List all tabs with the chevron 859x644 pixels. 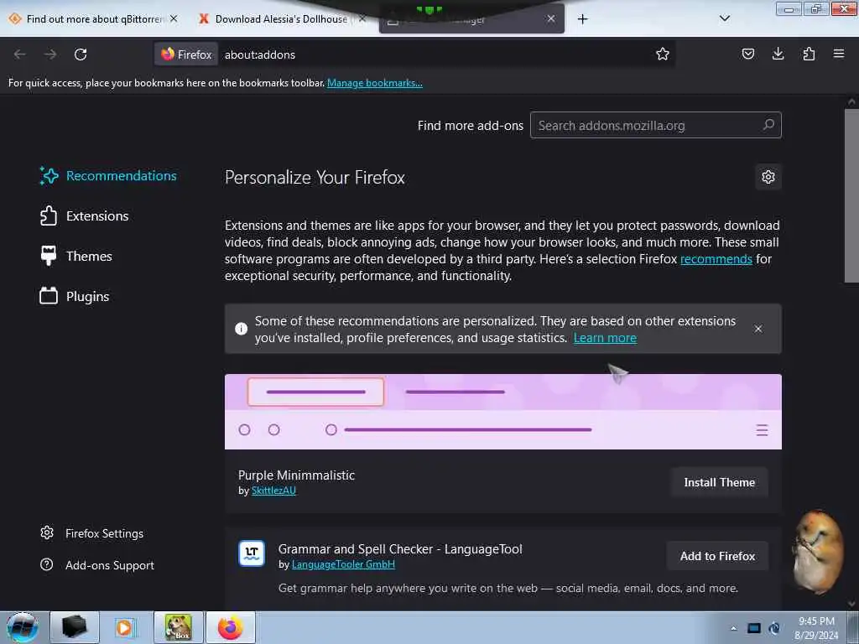point(724,18)
